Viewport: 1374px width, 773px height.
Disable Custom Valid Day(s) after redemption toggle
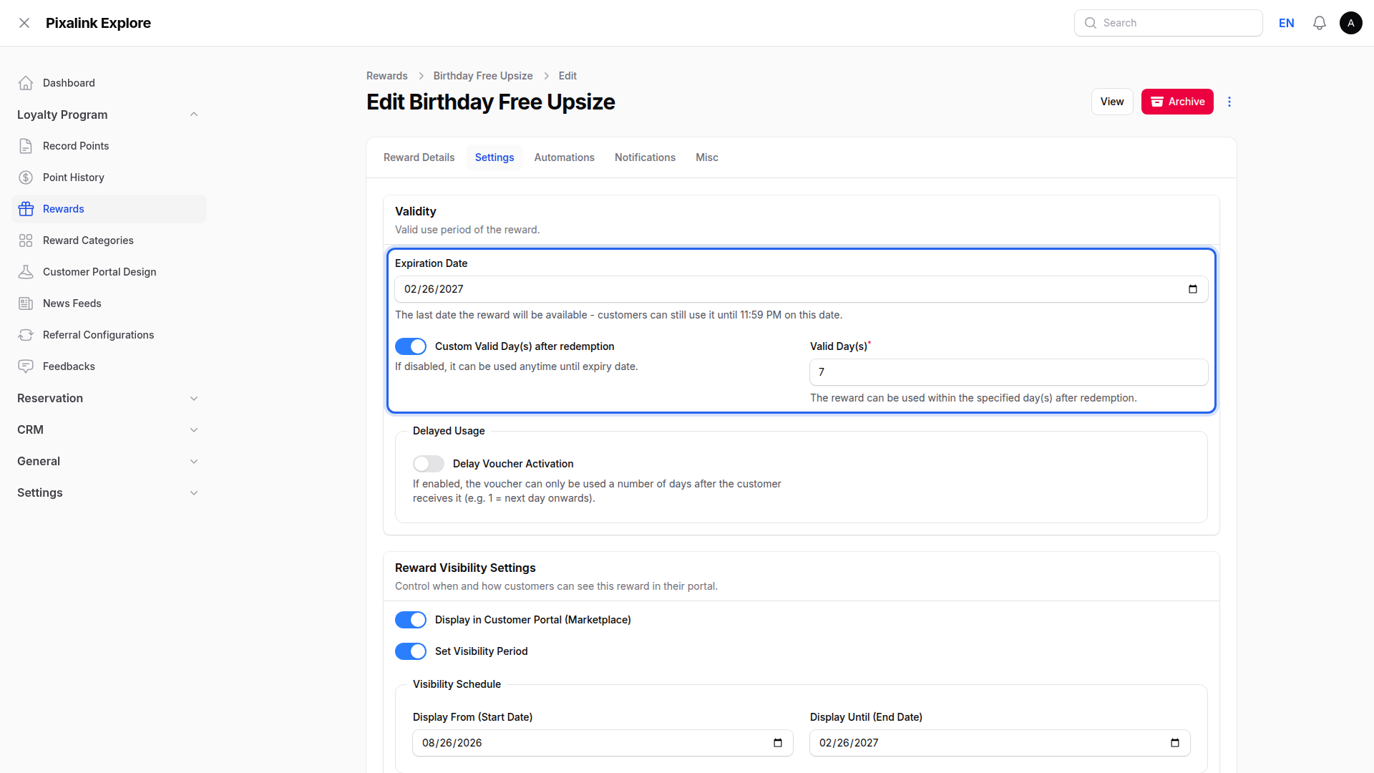point(411,346)
